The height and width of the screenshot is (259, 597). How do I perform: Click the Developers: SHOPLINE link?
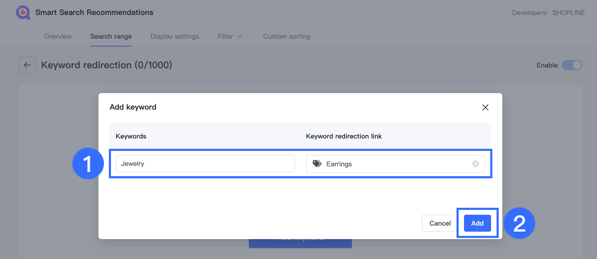[x=548, y=13]
